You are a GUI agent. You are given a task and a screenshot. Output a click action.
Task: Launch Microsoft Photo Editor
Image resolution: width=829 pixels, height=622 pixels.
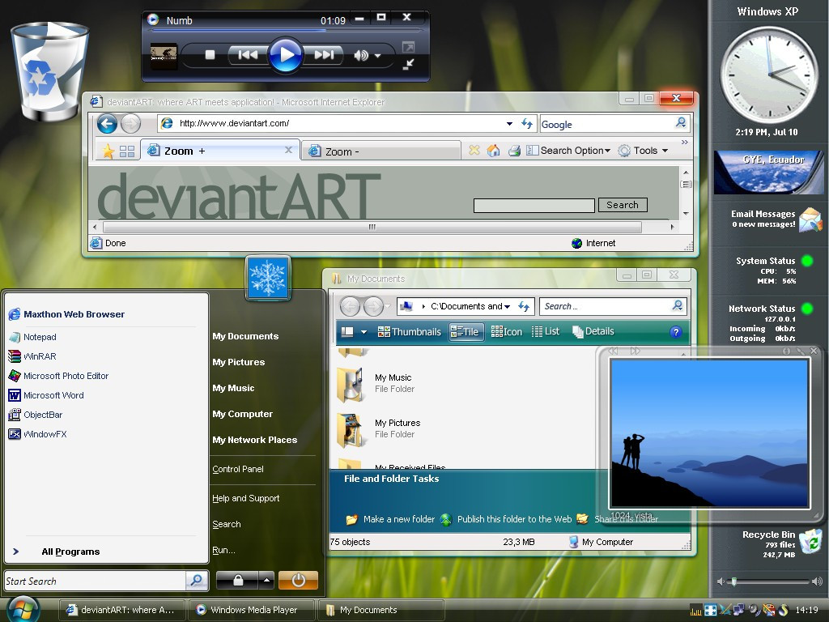(58, 376)
